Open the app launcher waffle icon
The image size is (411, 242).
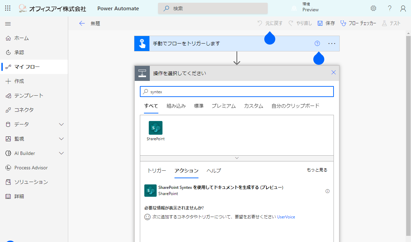point(8,8)
